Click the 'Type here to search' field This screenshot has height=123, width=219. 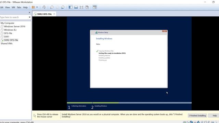[14, 17]
